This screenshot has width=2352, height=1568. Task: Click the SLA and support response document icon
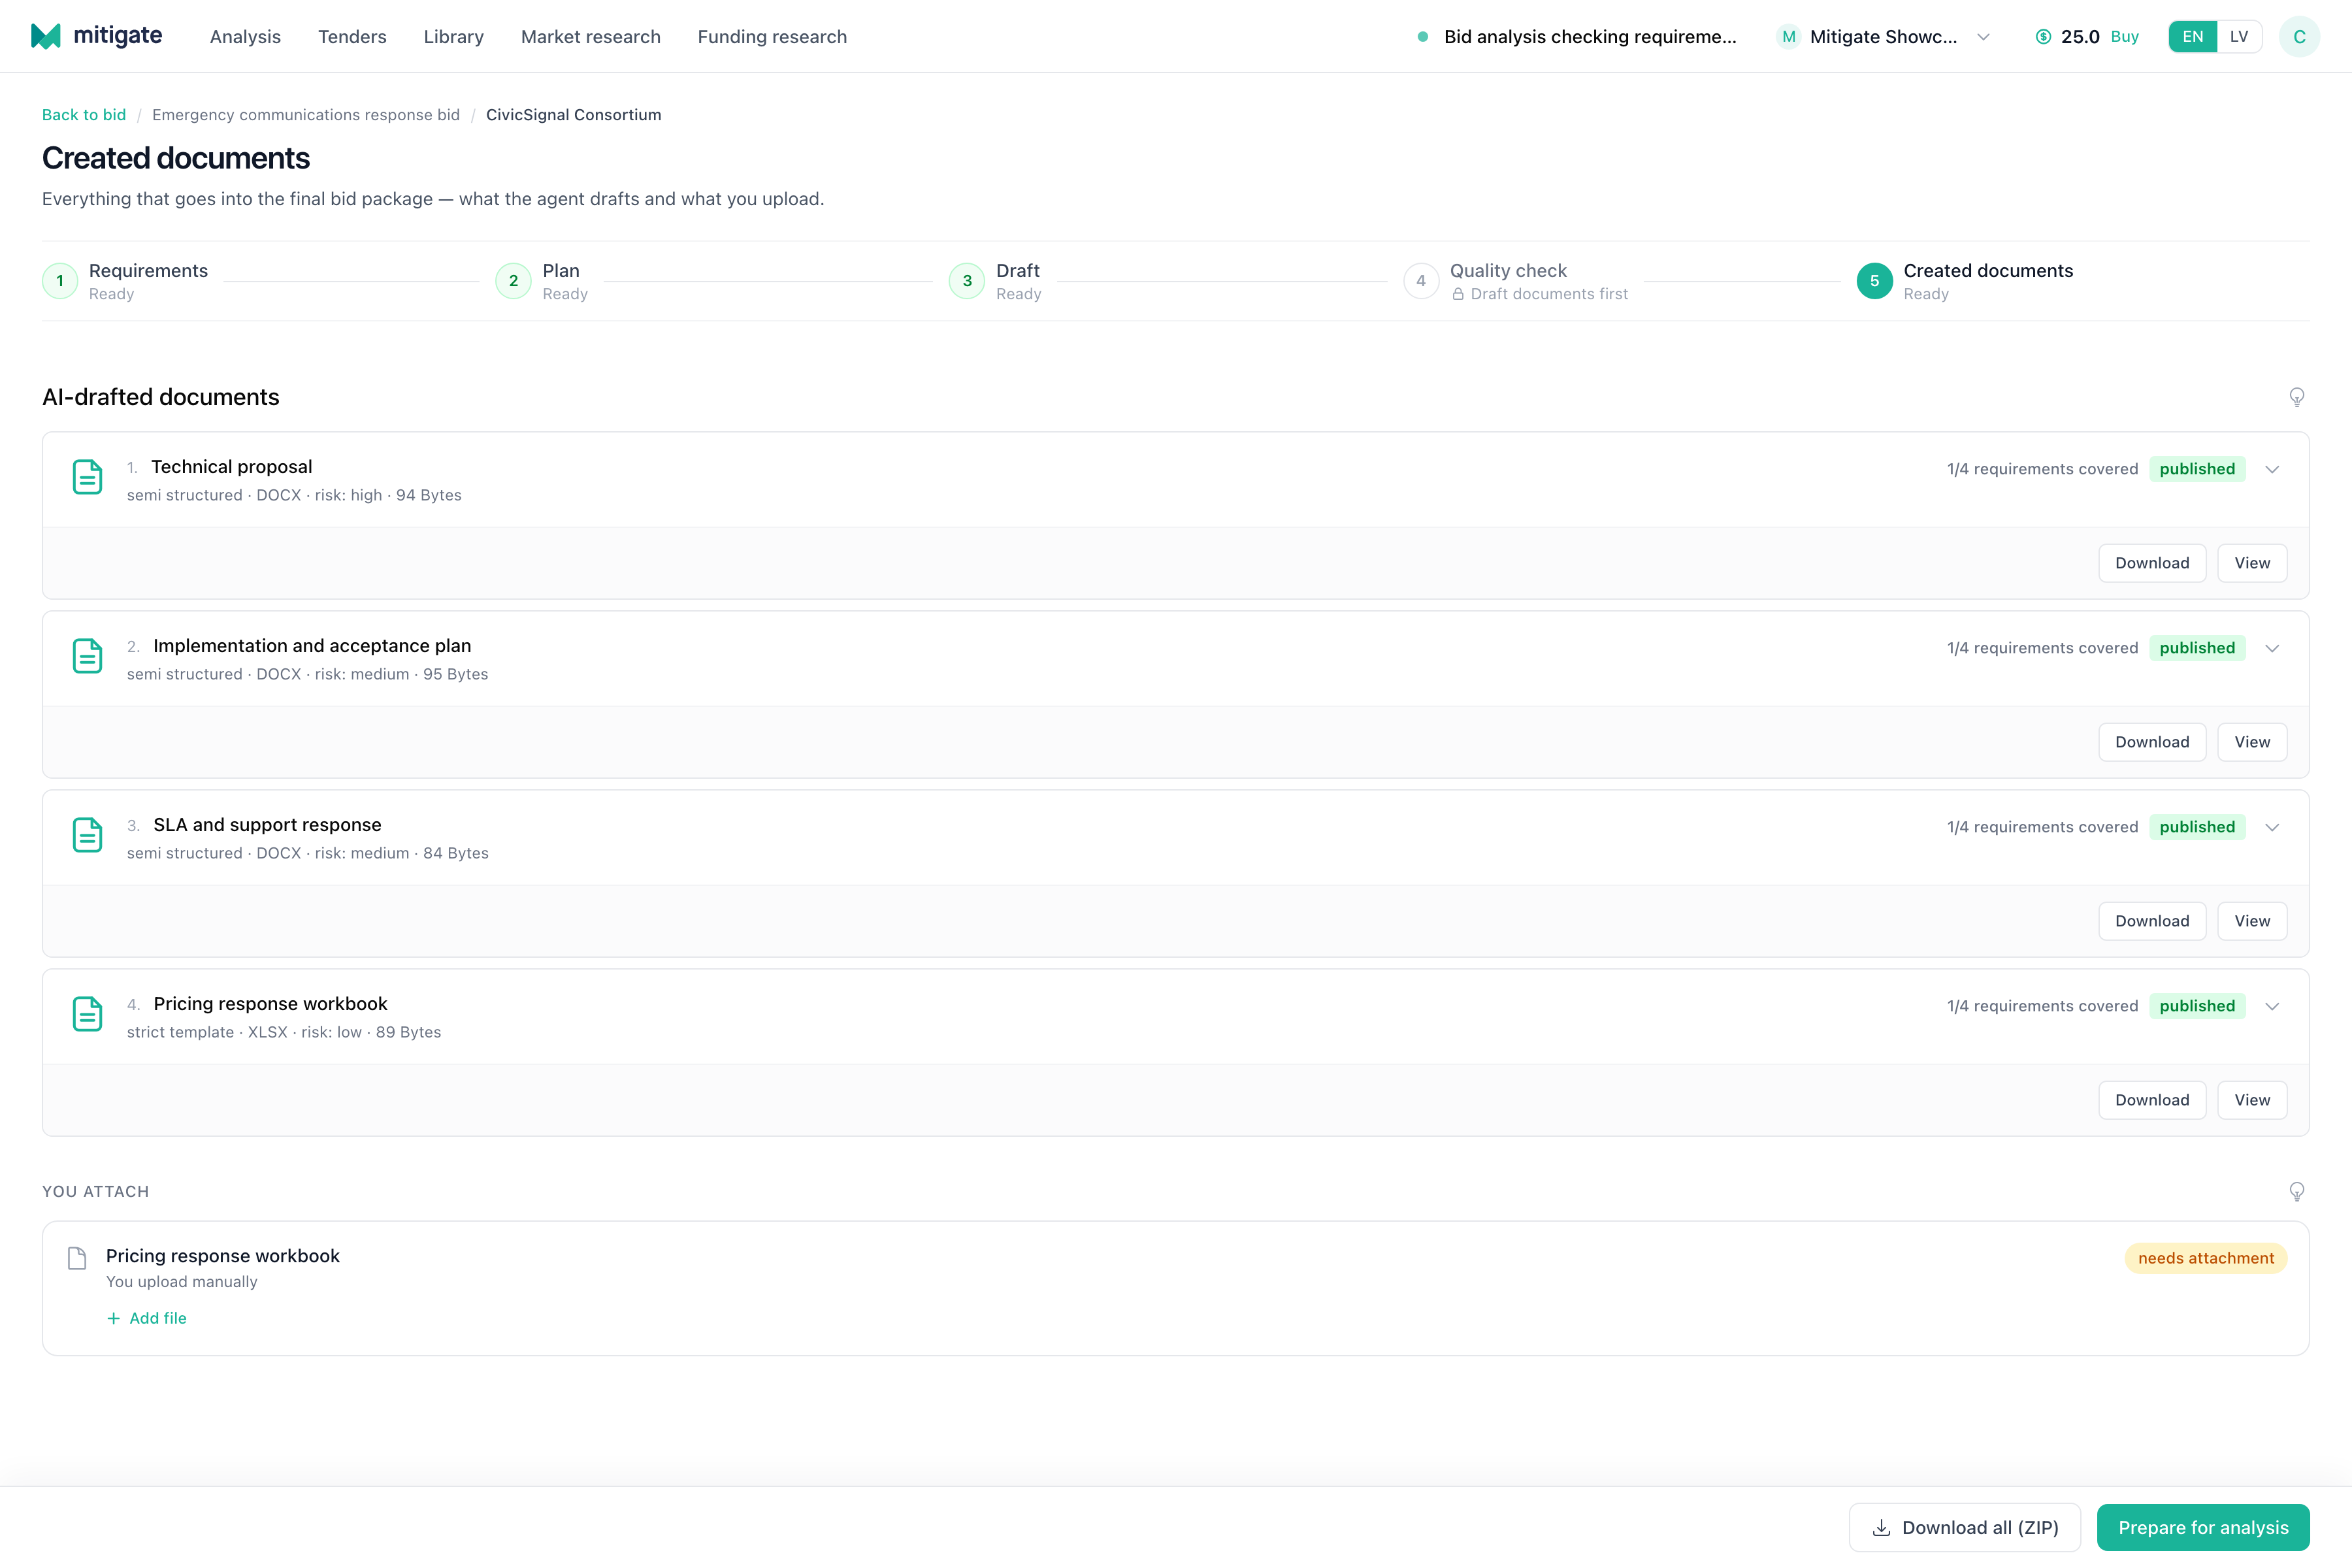click(88, 835)
